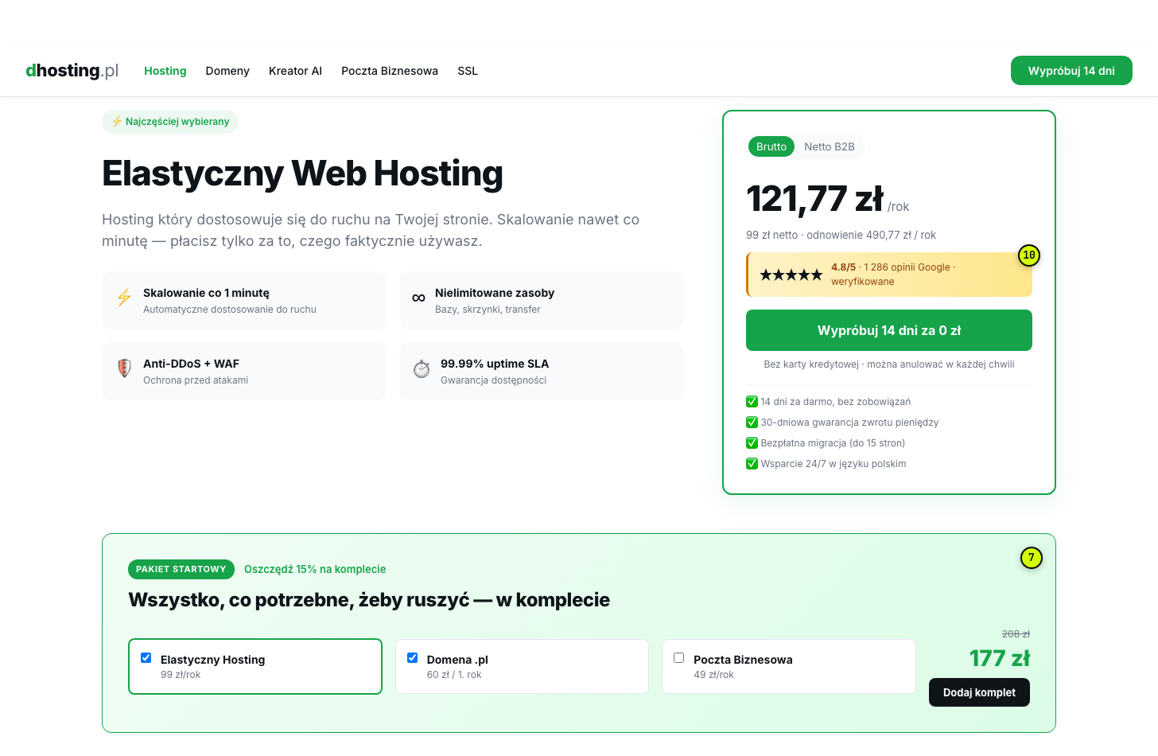
Task: Click the Wypróbuj 14 dni za 0 zł button
Action: 889,330
